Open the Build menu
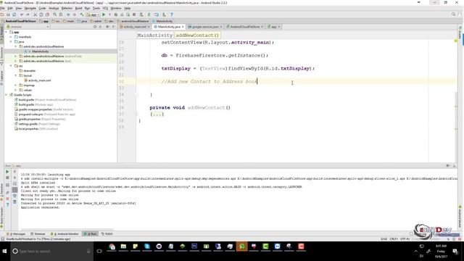The height and width of the screenshot is (261, 464). tap(78, 8)
